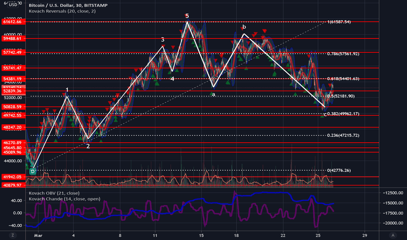Select the Fibonacci 1(61587.54) level label
The height and width of the screenshot is (240, 407).
click(x=339, y=22)
